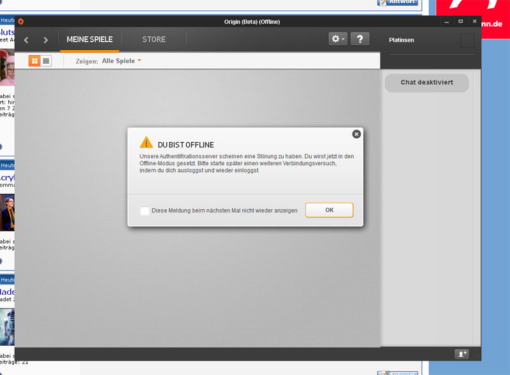
Task: Open the forum avatar showing a robot
Action: (7, 327)
